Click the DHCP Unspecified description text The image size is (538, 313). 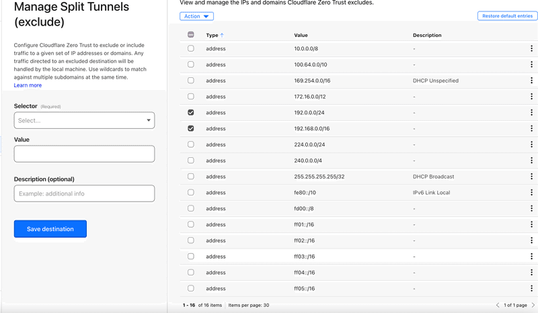436,81
